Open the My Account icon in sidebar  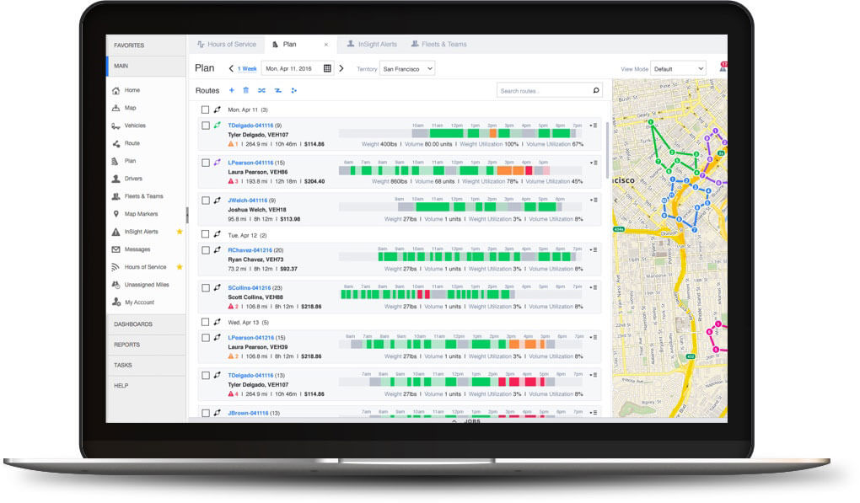click(x=116, y=302)
